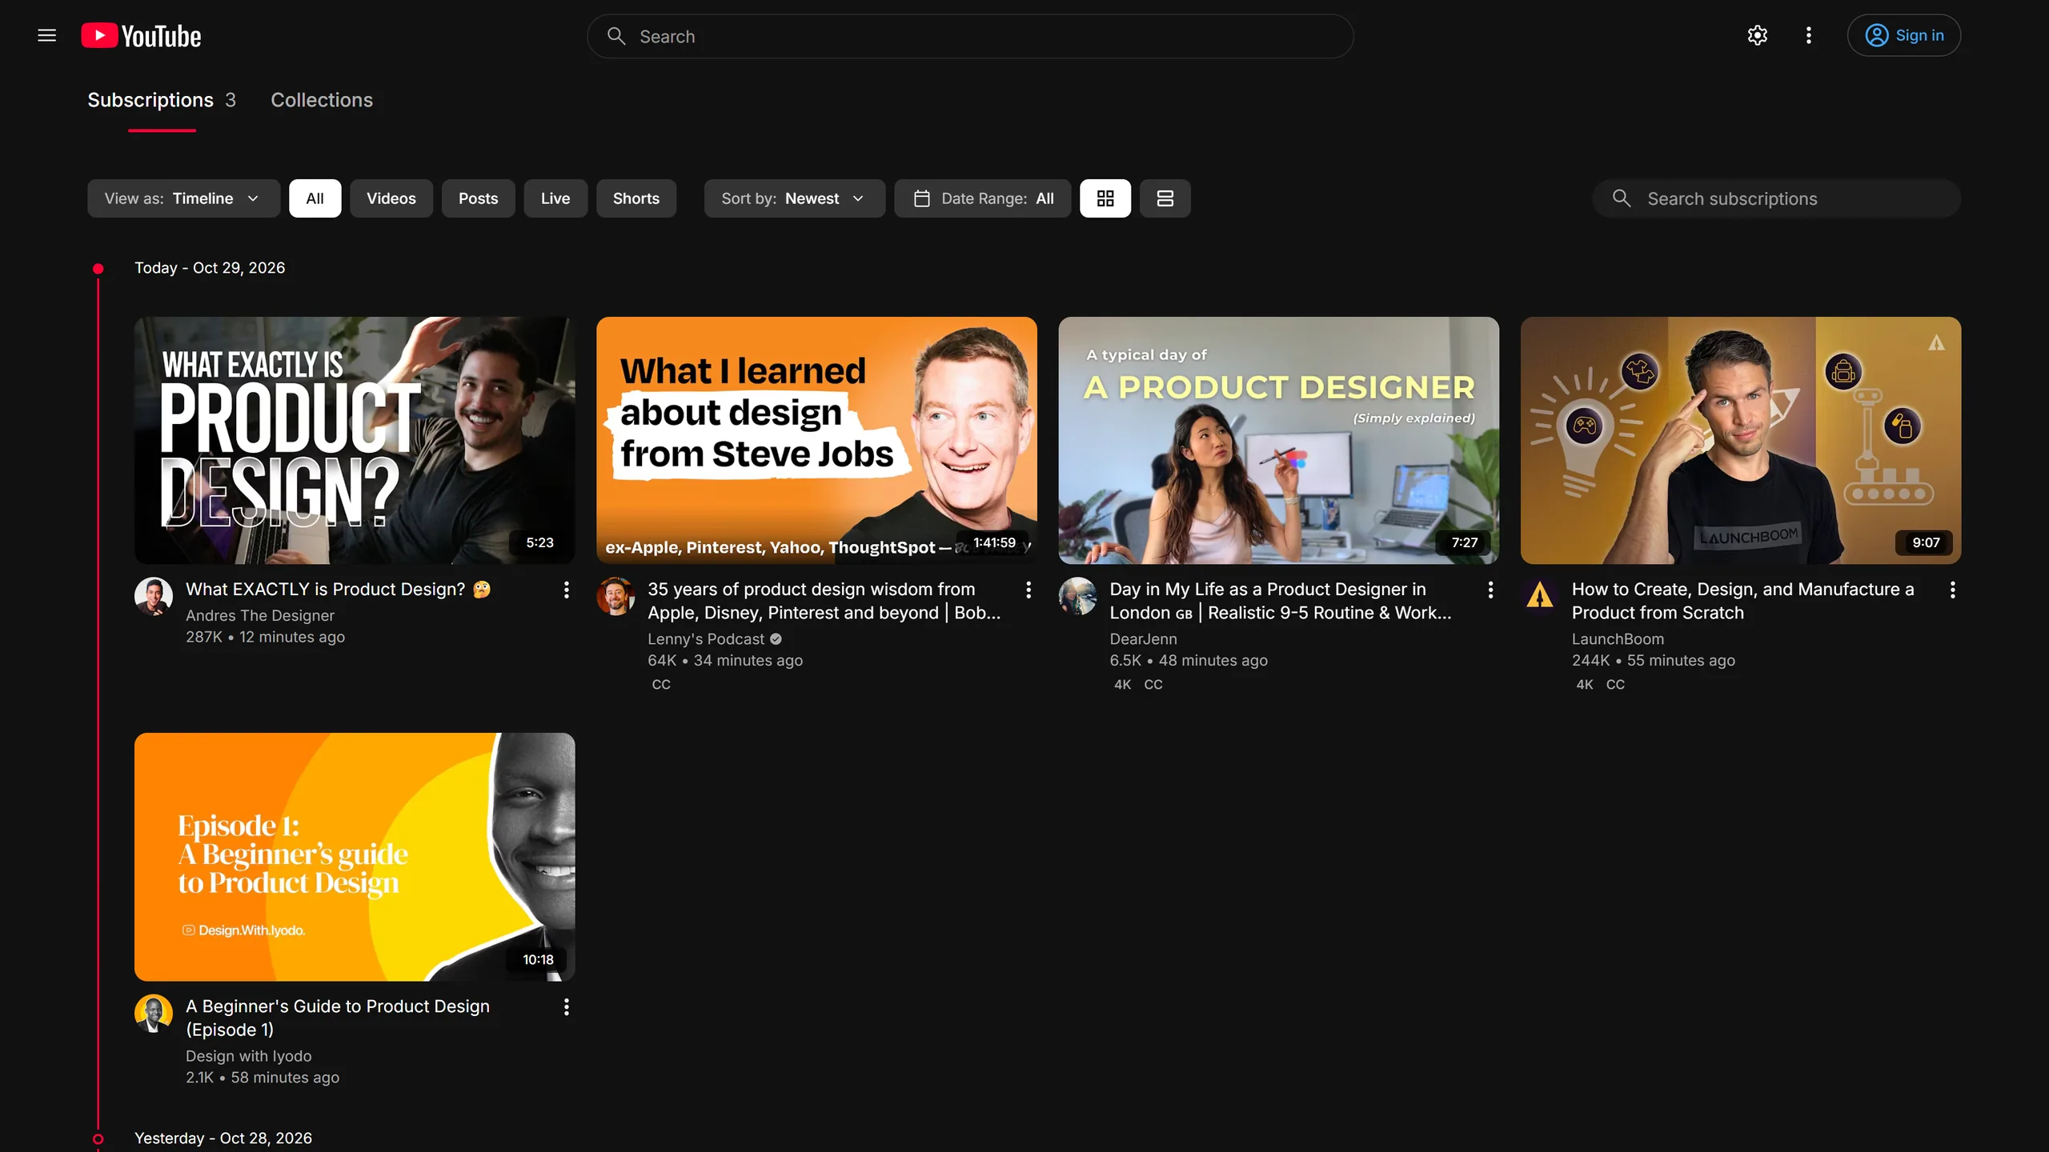This screenshot has width=2049, height=1152.
Task: Open options for Beginner's Guide video
Action: point(567,1007)
